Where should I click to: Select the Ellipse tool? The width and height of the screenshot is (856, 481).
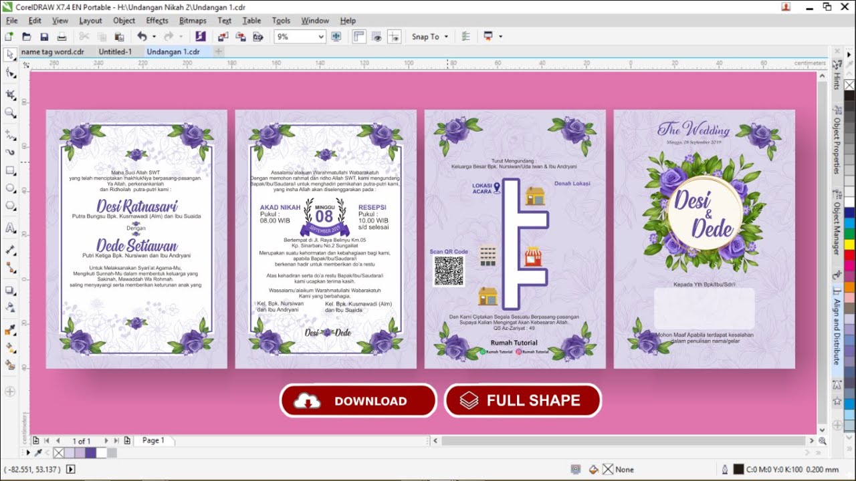pos(10,188)
